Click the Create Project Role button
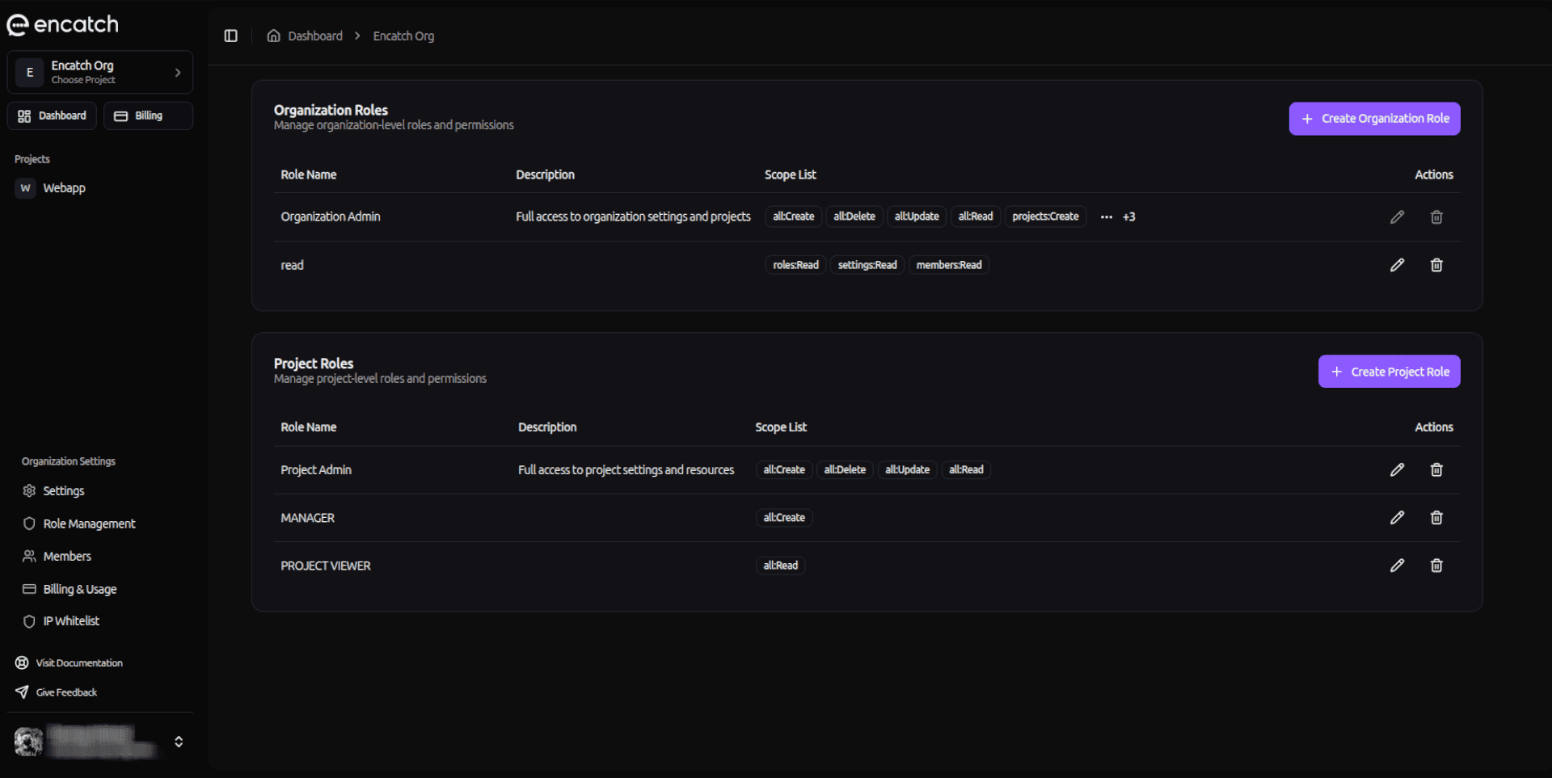The height and width of the screenshot is (778, 1552). point(1389,372)
